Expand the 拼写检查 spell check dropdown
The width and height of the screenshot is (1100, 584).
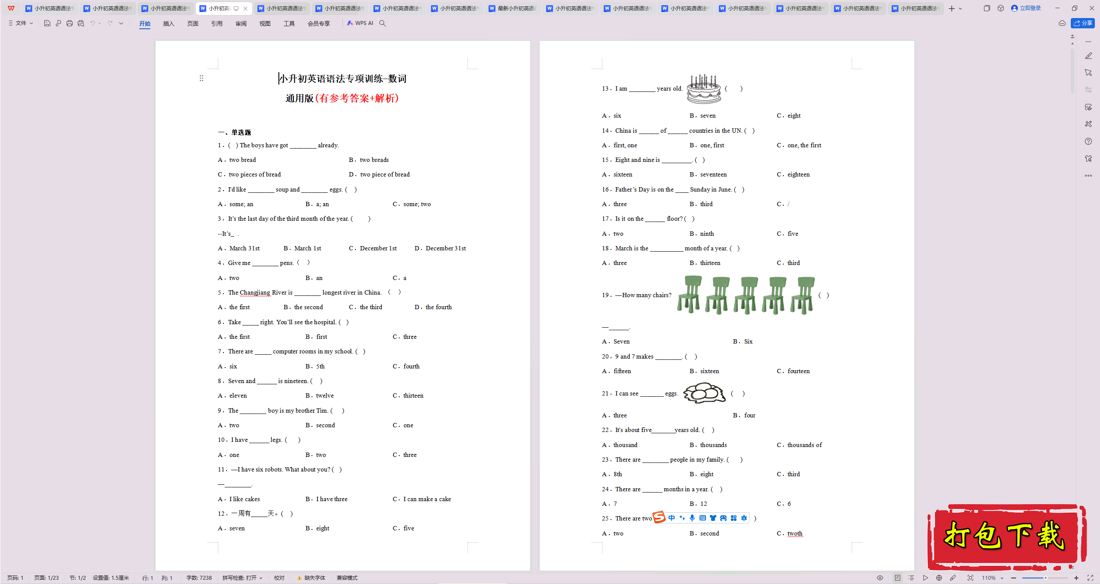point(242,578)
